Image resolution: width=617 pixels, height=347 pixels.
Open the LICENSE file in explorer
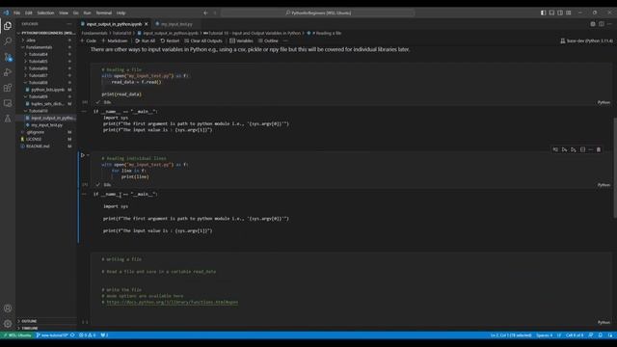click(34, 139)
